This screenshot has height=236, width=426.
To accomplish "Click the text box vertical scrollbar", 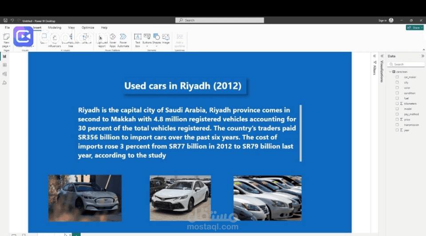I will pos(300,133).
